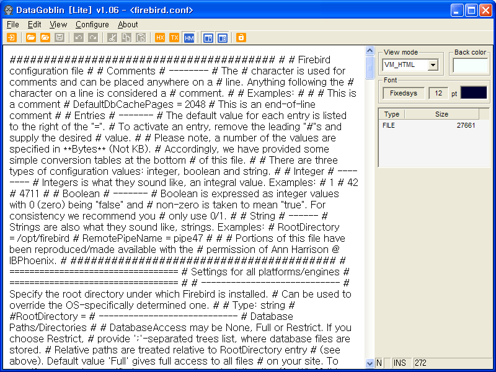Click the orange exit icon at toolbar start
The height and width of the screenshot is (372, 496).
click(12, 38)
